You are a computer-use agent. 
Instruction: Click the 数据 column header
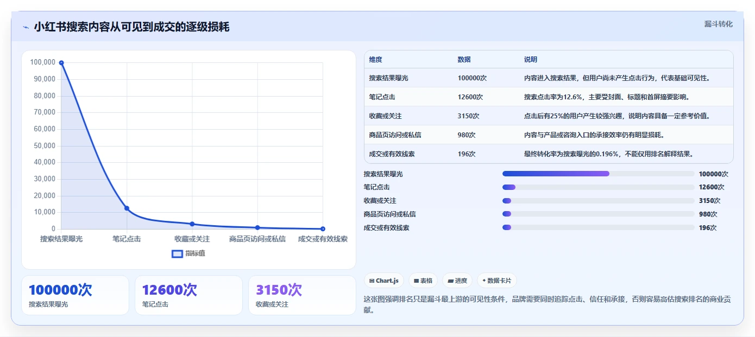tap(464, 60)
